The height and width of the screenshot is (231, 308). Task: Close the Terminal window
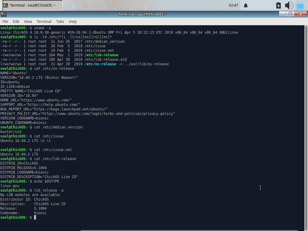(300, 14)
